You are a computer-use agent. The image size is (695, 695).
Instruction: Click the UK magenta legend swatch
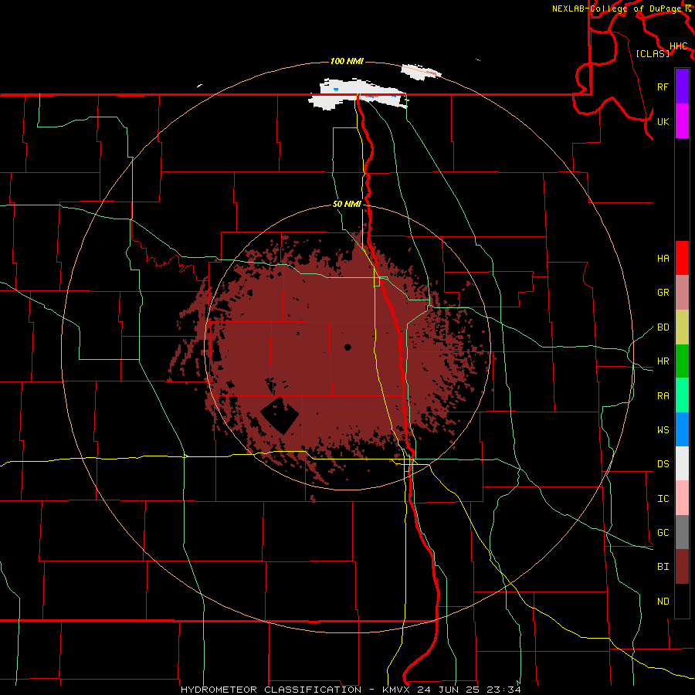682,121
